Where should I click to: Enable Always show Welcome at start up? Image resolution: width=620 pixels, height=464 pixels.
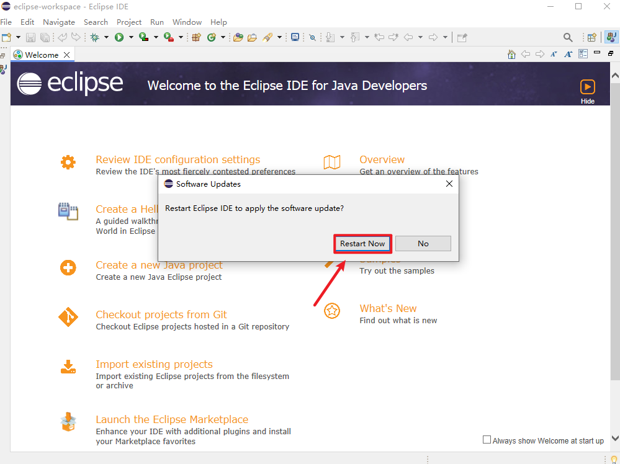(x=487, y=440)
